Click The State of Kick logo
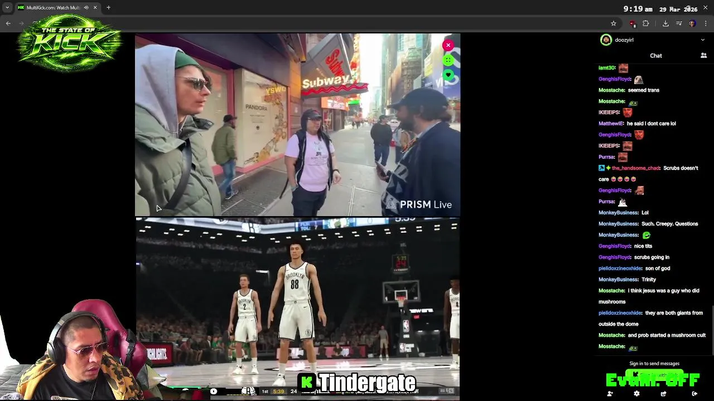The width and height of the screenshot is (714, 401). 70,43
